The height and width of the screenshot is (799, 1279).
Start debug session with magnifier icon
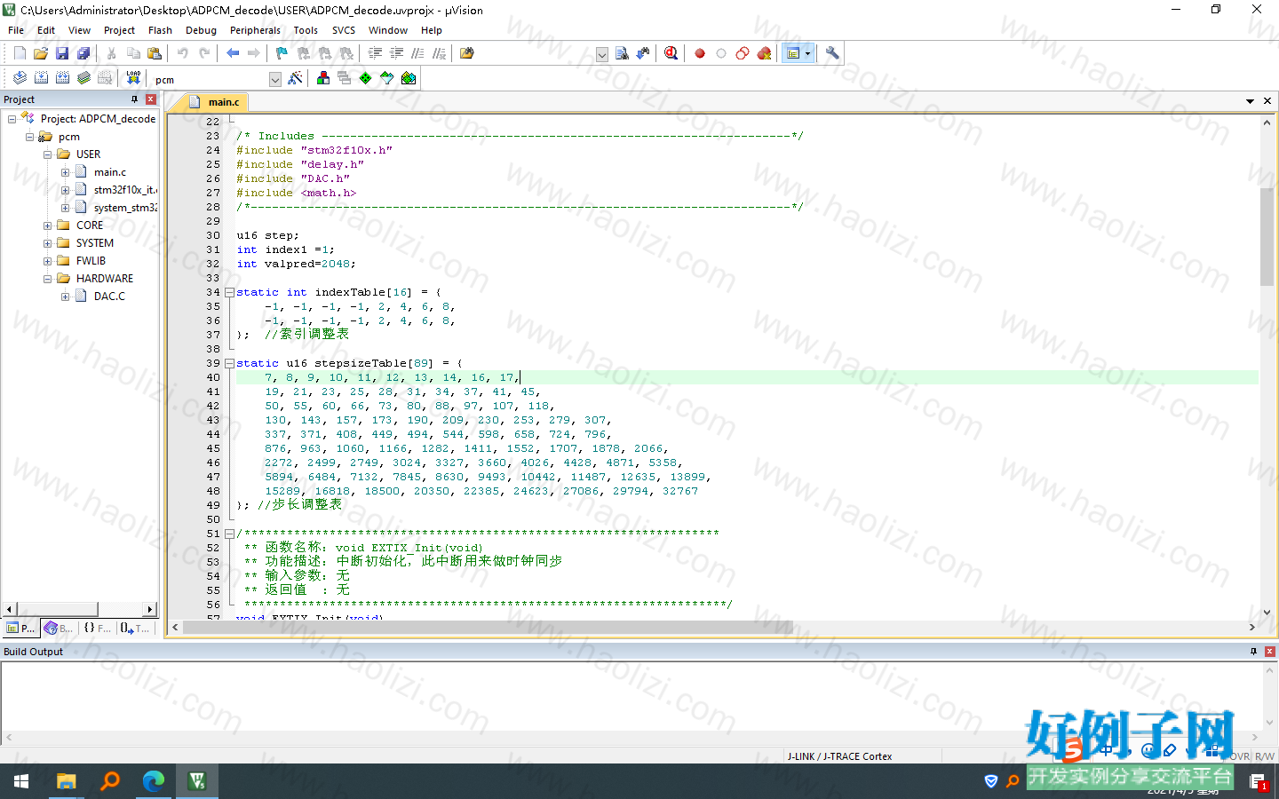point(671,53)
